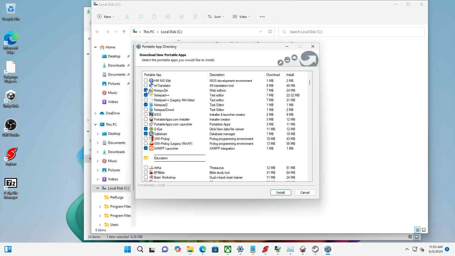Expand the Users folder node
The height and width of the screenshot is (256, 455).
[x=100, y=225]
